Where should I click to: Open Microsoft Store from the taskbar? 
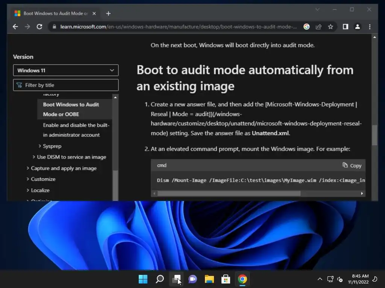click(226, 279)
